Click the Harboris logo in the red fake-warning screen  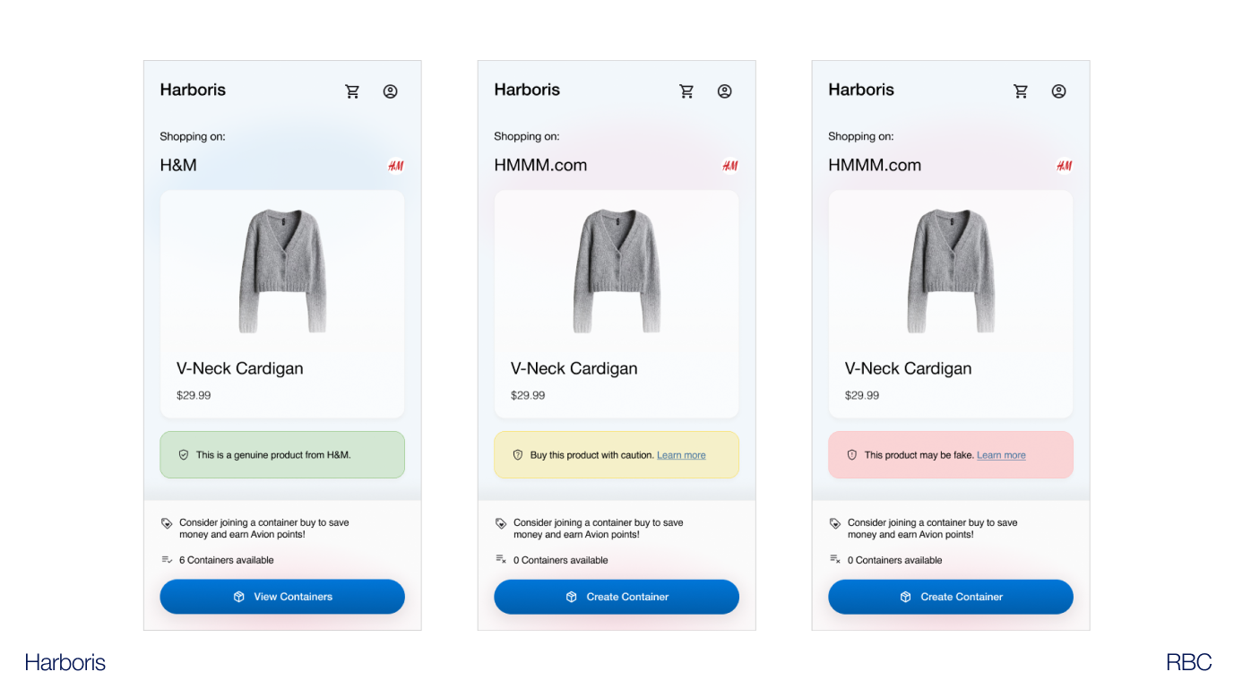pos(861,90)
